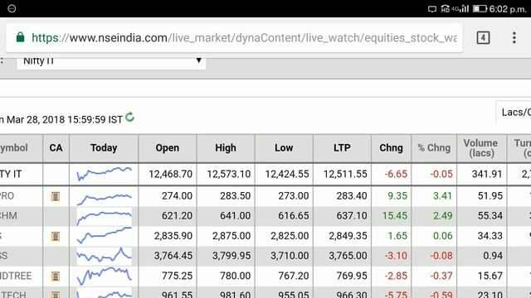The image size is (531, 298).
Task: Sort table by % Chng column header
Action: 434,148
